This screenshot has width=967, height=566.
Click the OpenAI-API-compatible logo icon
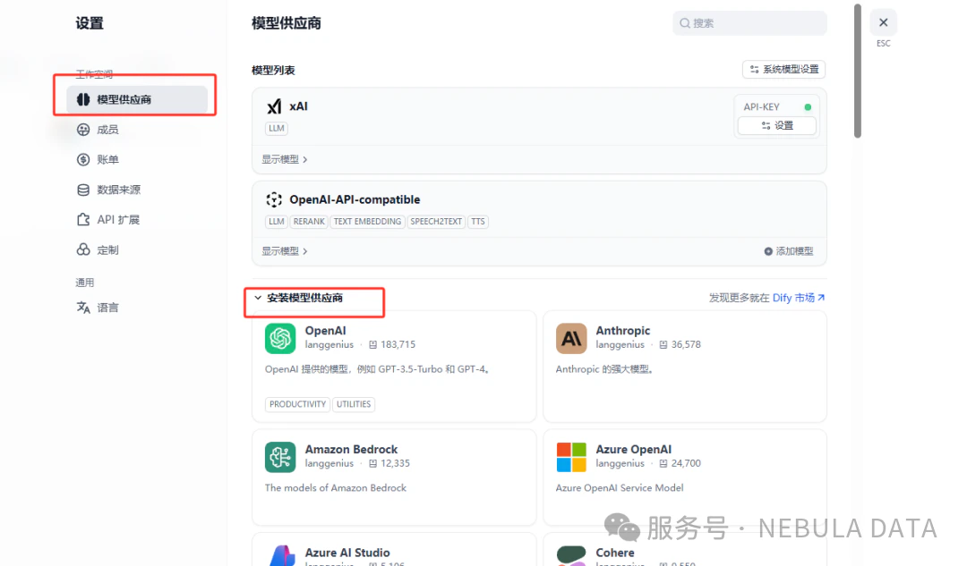pos(274,199)
